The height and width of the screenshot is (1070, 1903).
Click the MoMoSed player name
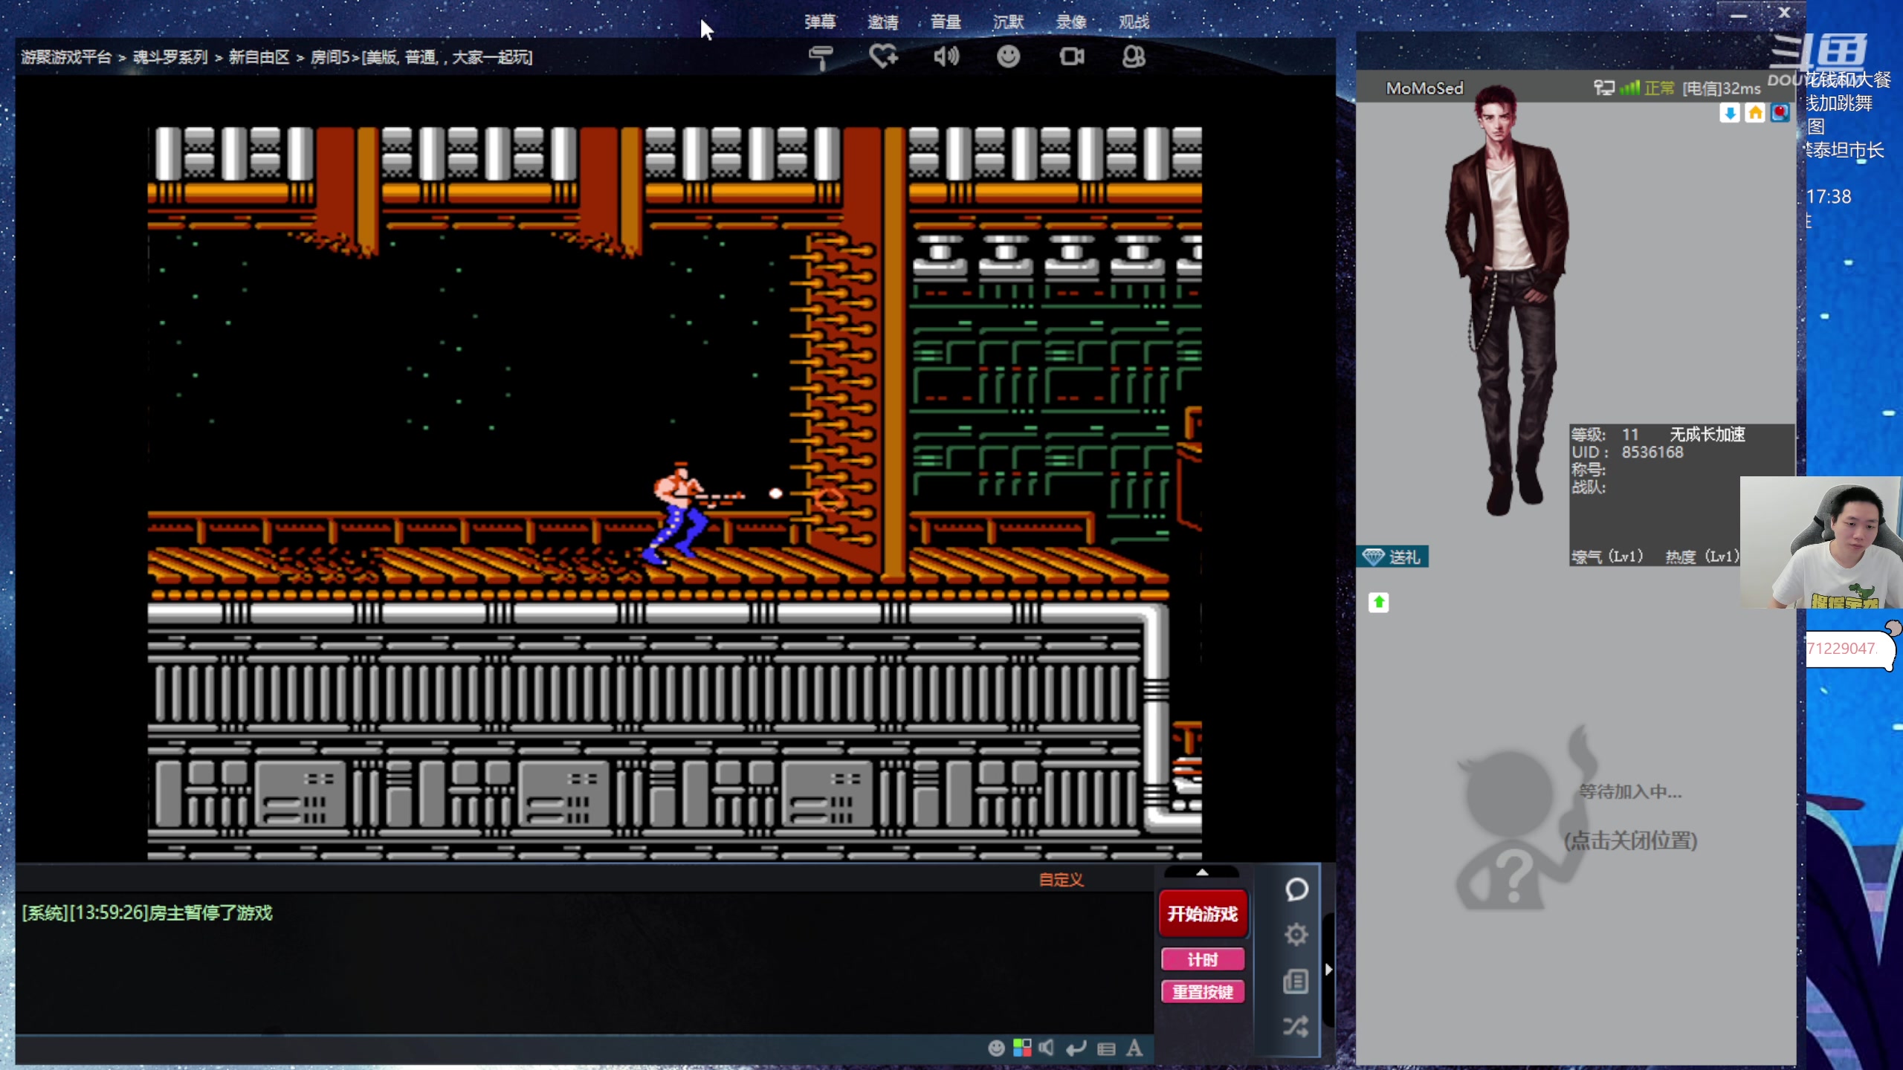pos(1424,88)
